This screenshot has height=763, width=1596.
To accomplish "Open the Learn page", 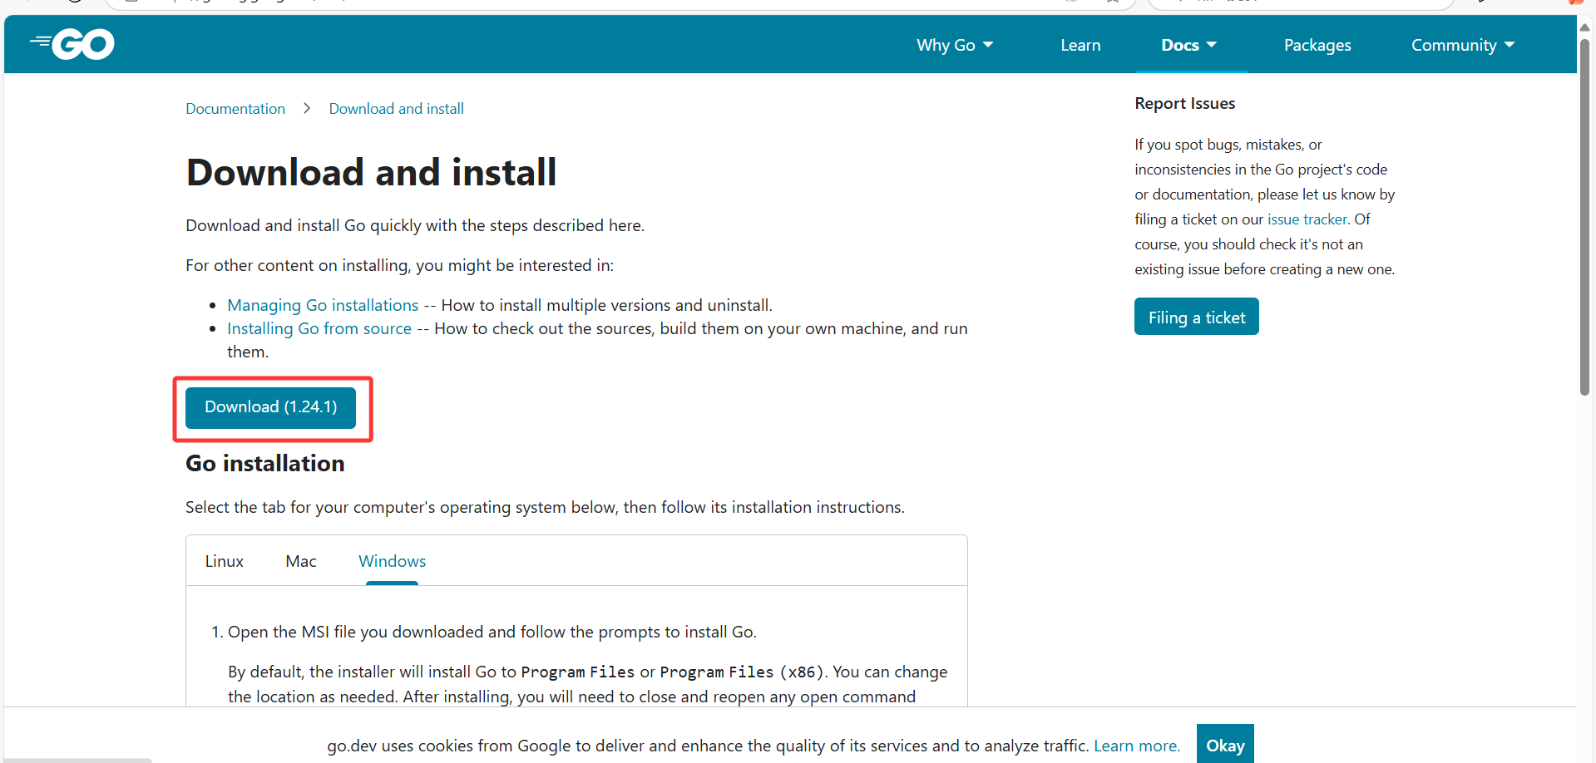I will click(1080, 45).
